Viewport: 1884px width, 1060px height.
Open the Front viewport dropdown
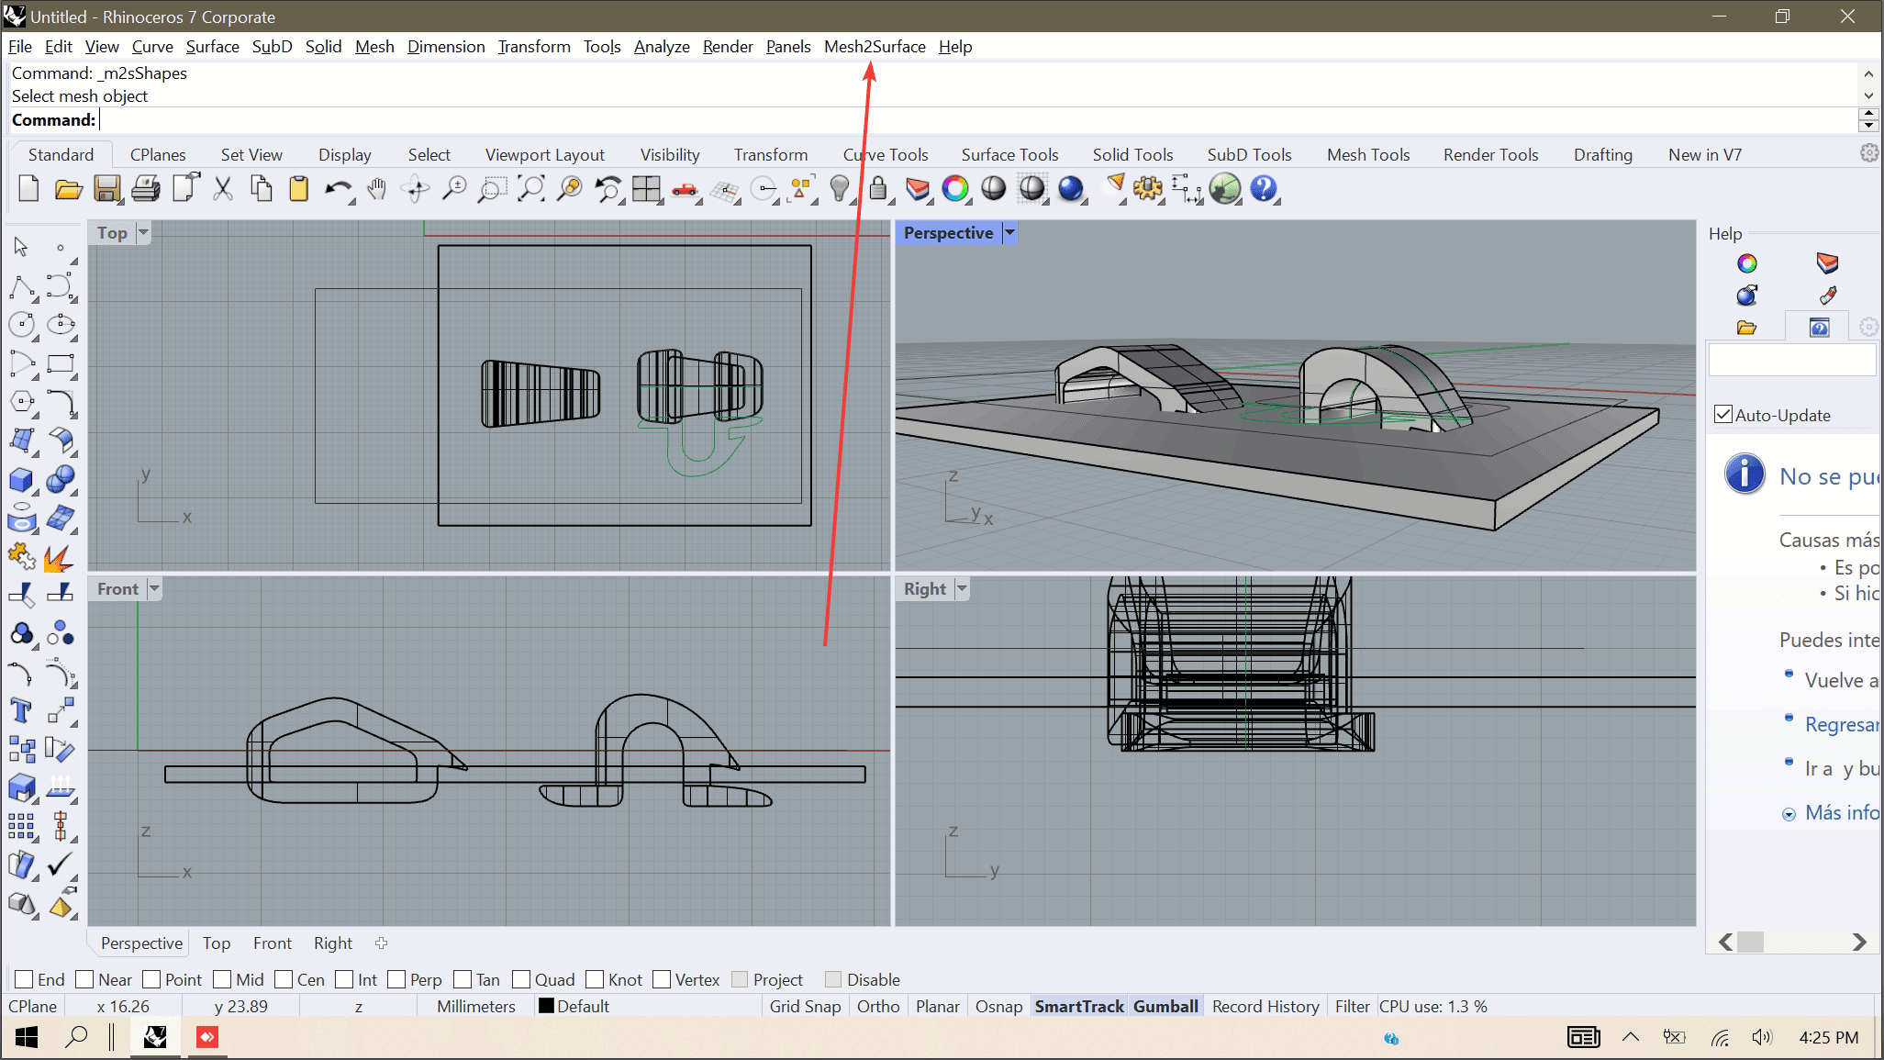(153, 588)
